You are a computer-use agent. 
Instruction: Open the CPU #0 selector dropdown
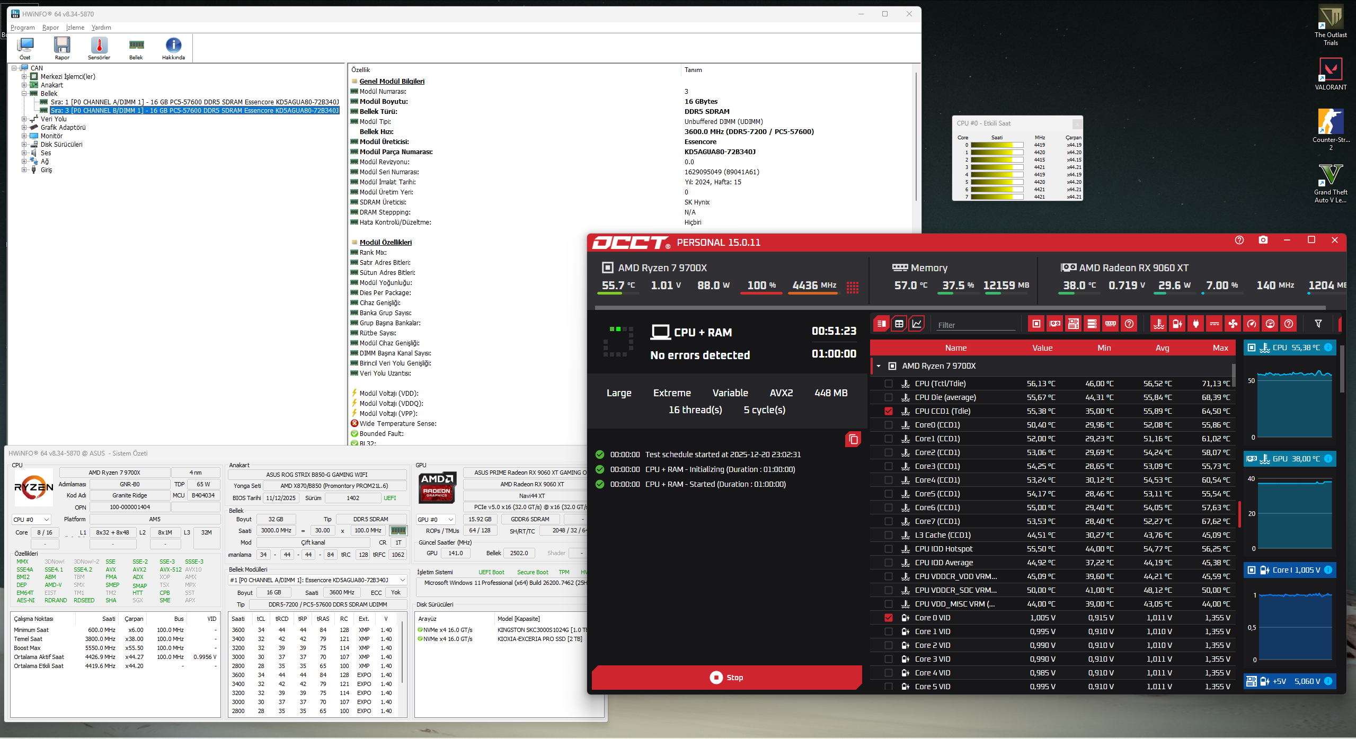[x=31, y=520]
